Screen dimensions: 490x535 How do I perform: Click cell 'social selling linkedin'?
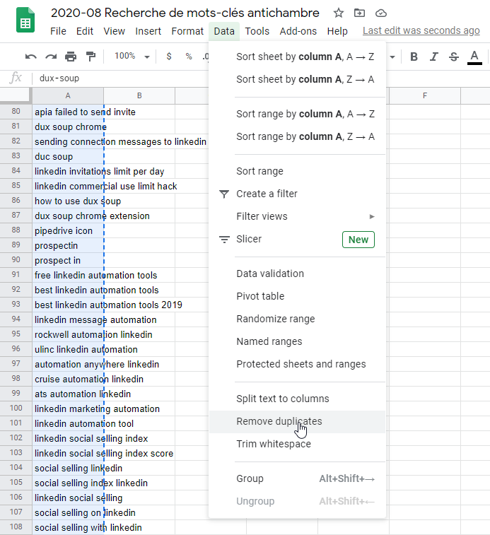68,468
